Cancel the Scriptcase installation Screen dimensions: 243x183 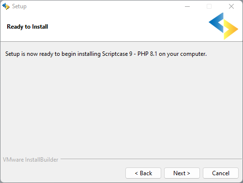(221, 173)
